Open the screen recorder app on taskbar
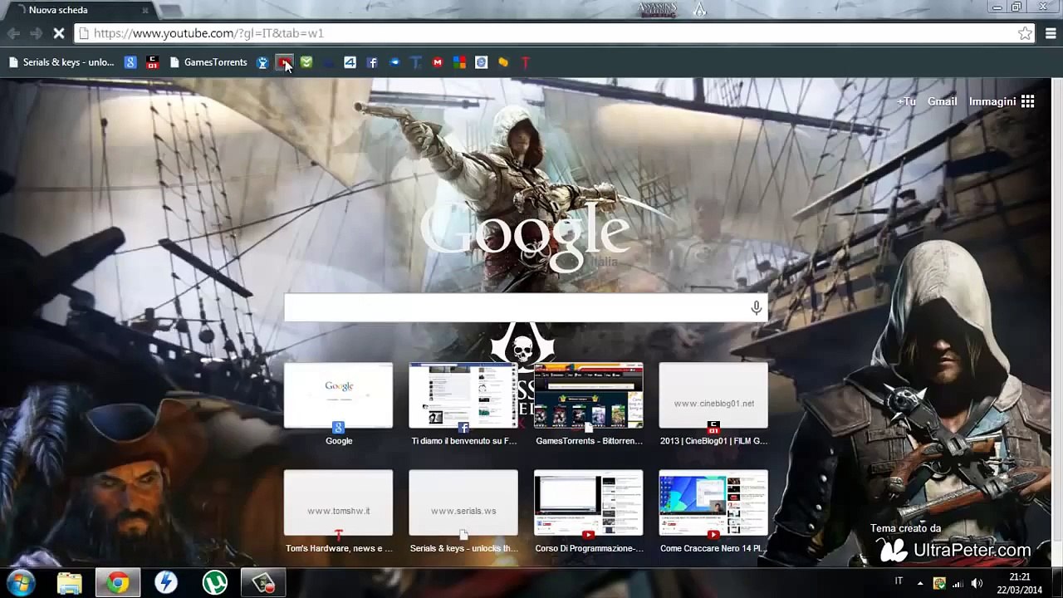Screen dimensions: 1063x598 (263, 583)
